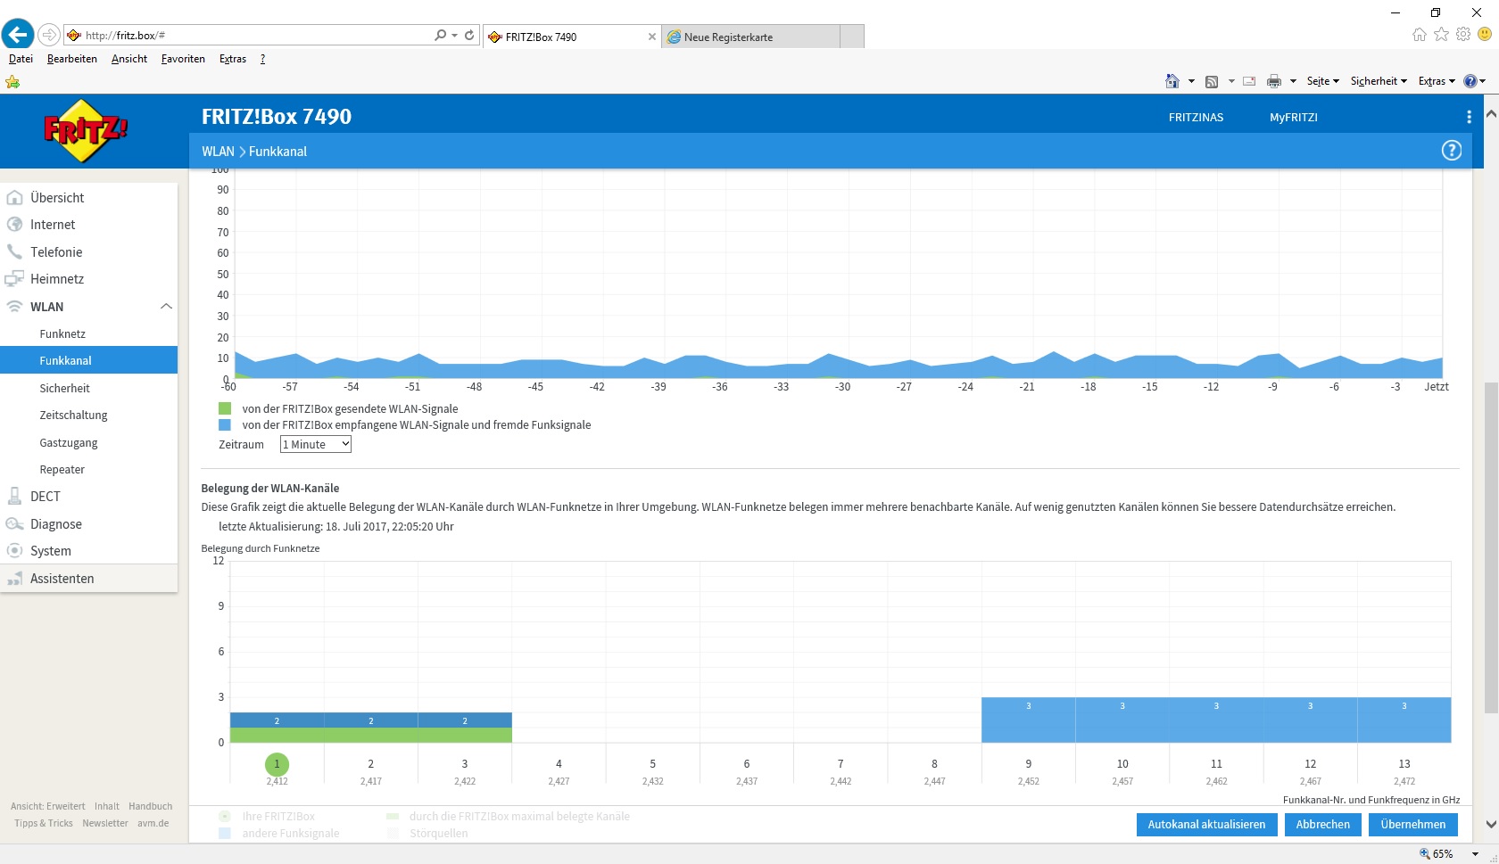Open the browser home page icon beside the tabs
This screenshot has height=864, width=1499.
coord(1420,34)
